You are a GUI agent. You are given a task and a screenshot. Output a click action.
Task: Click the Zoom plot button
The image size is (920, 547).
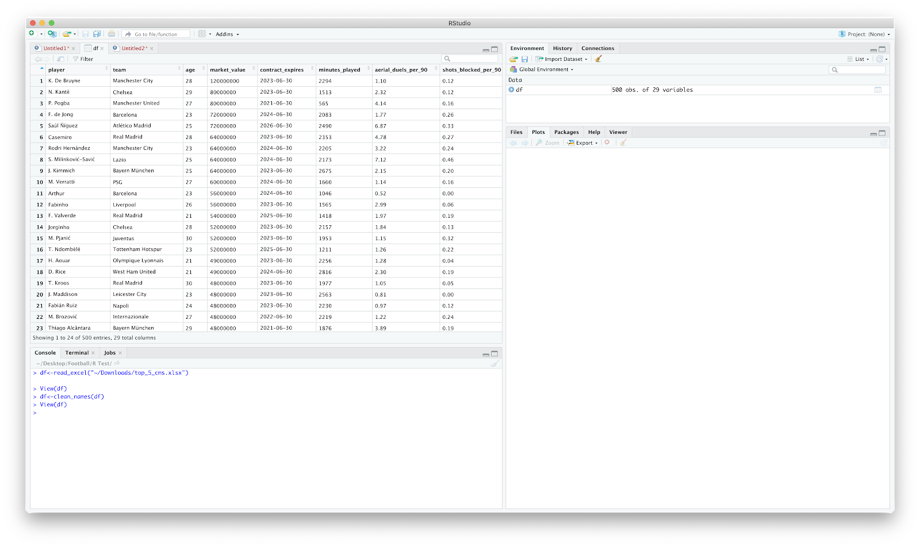tap(548, 142)
